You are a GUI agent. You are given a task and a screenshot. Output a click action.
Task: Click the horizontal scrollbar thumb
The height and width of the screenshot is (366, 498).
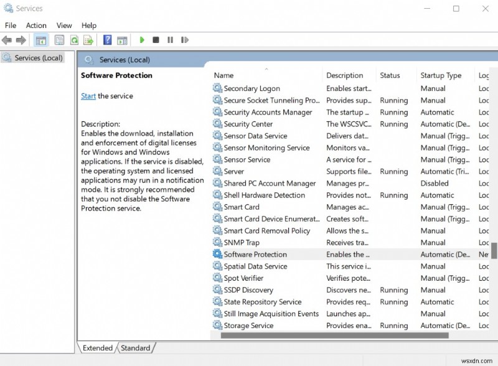[334, 335]
